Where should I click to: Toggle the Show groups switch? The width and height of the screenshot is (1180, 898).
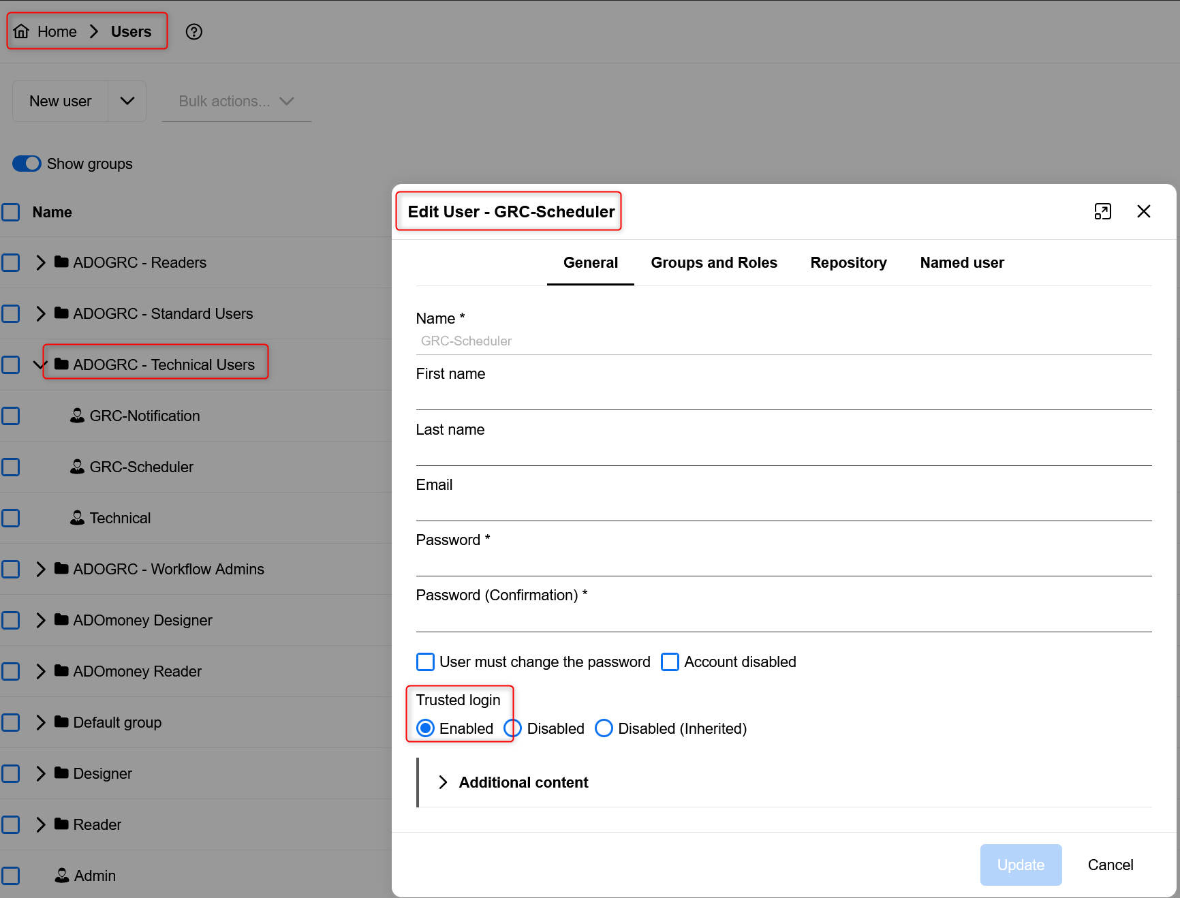click(x=27, y=164)
